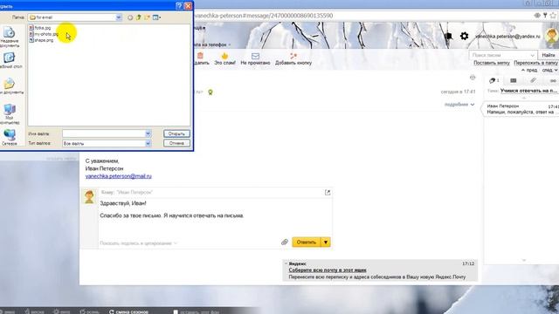Image resolution: width=559 pixels, height=314 pixels.
Task: Go to the previous message (пред.)
Action: click(x=529, y=70)
